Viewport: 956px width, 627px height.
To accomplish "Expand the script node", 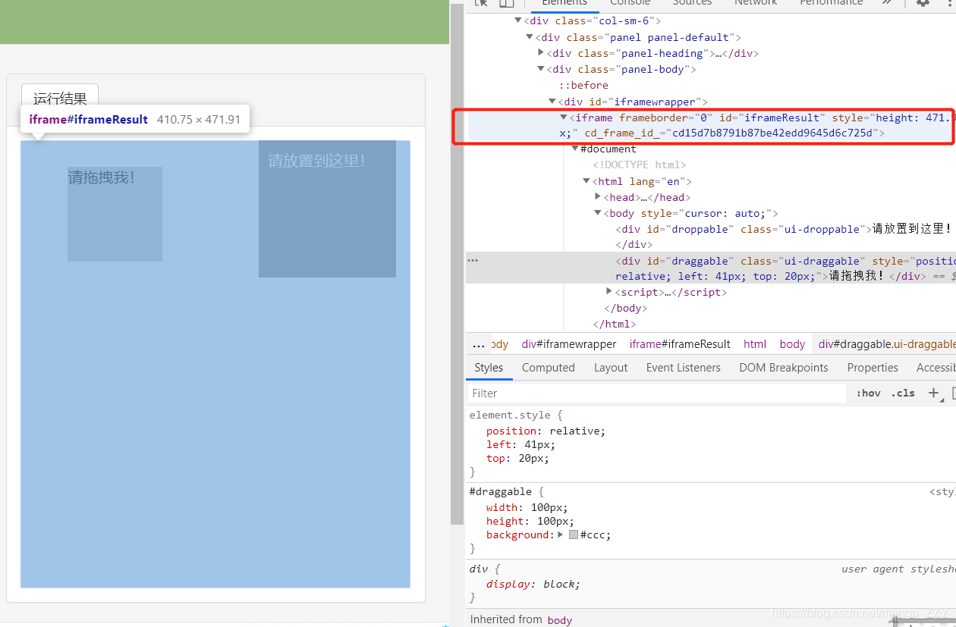I will [x=609, y=292].
